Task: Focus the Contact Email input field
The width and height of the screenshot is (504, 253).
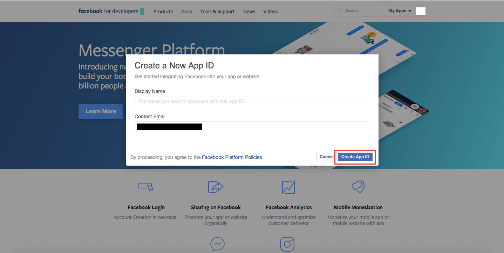Action: (252, 127)
